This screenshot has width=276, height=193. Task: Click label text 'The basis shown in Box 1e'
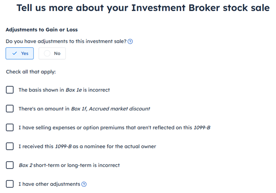pos(50,90)
